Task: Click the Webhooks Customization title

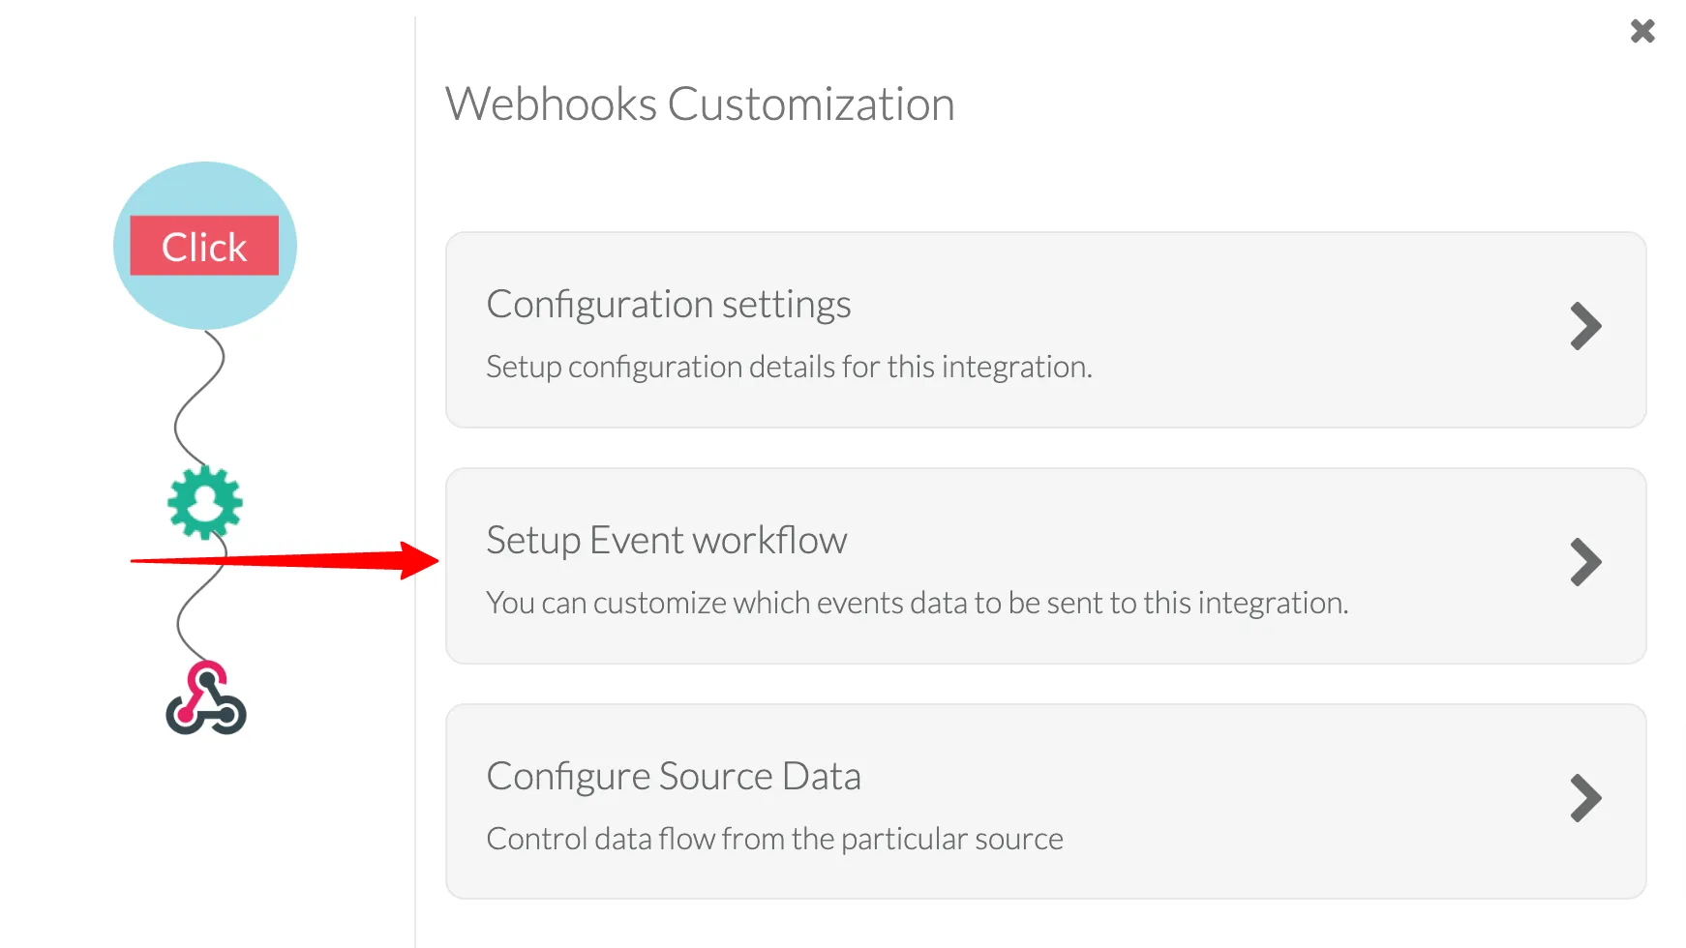Action: 700,104
